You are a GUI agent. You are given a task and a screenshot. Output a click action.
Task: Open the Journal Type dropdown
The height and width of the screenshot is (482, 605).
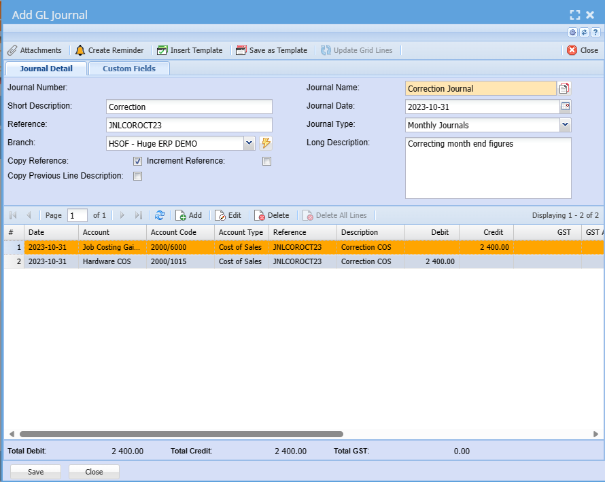tap(565, 125)
